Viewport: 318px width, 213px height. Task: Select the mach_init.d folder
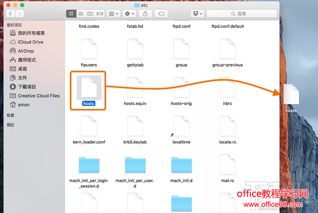(x=182, y=166)
